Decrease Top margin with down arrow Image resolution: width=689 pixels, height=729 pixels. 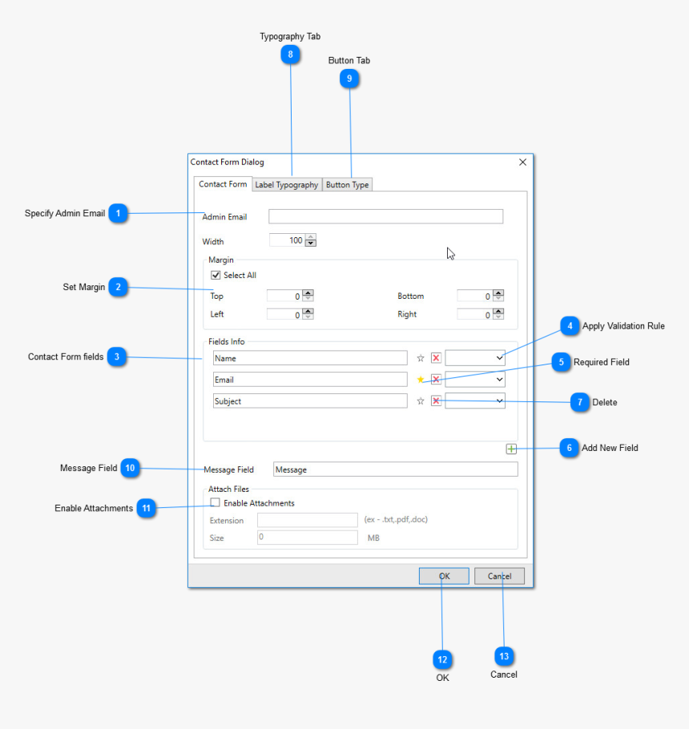click(x=308, y=299)
